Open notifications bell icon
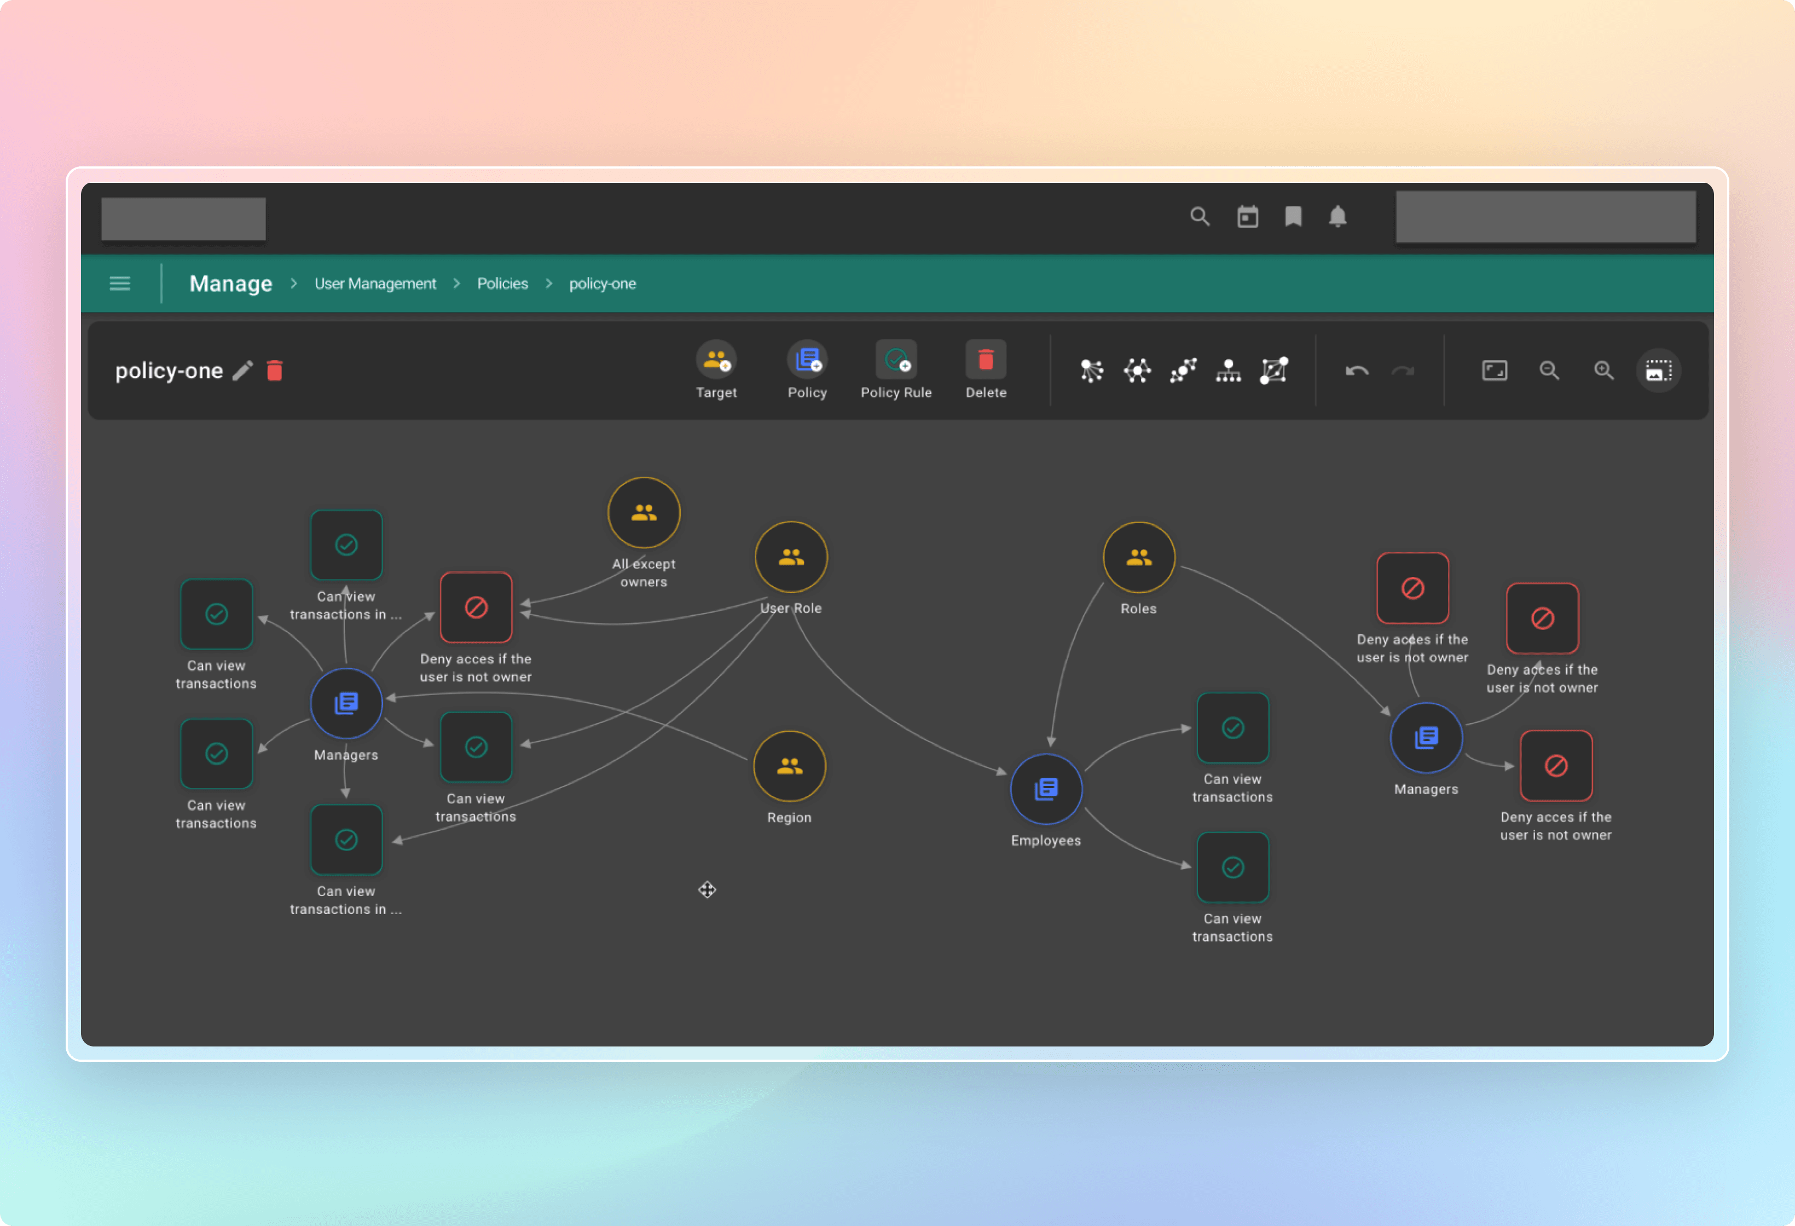 pos(1337,216)
